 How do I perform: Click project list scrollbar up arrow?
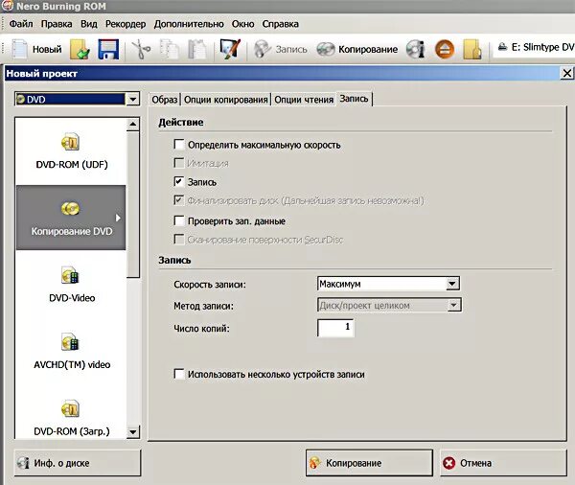[x=133, y=125]
